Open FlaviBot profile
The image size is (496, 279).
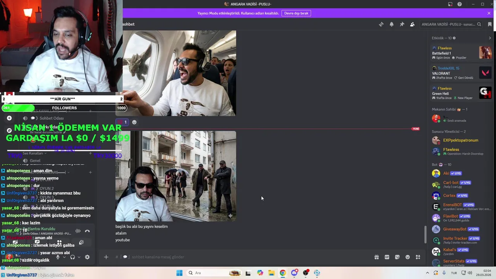[461, 218]
